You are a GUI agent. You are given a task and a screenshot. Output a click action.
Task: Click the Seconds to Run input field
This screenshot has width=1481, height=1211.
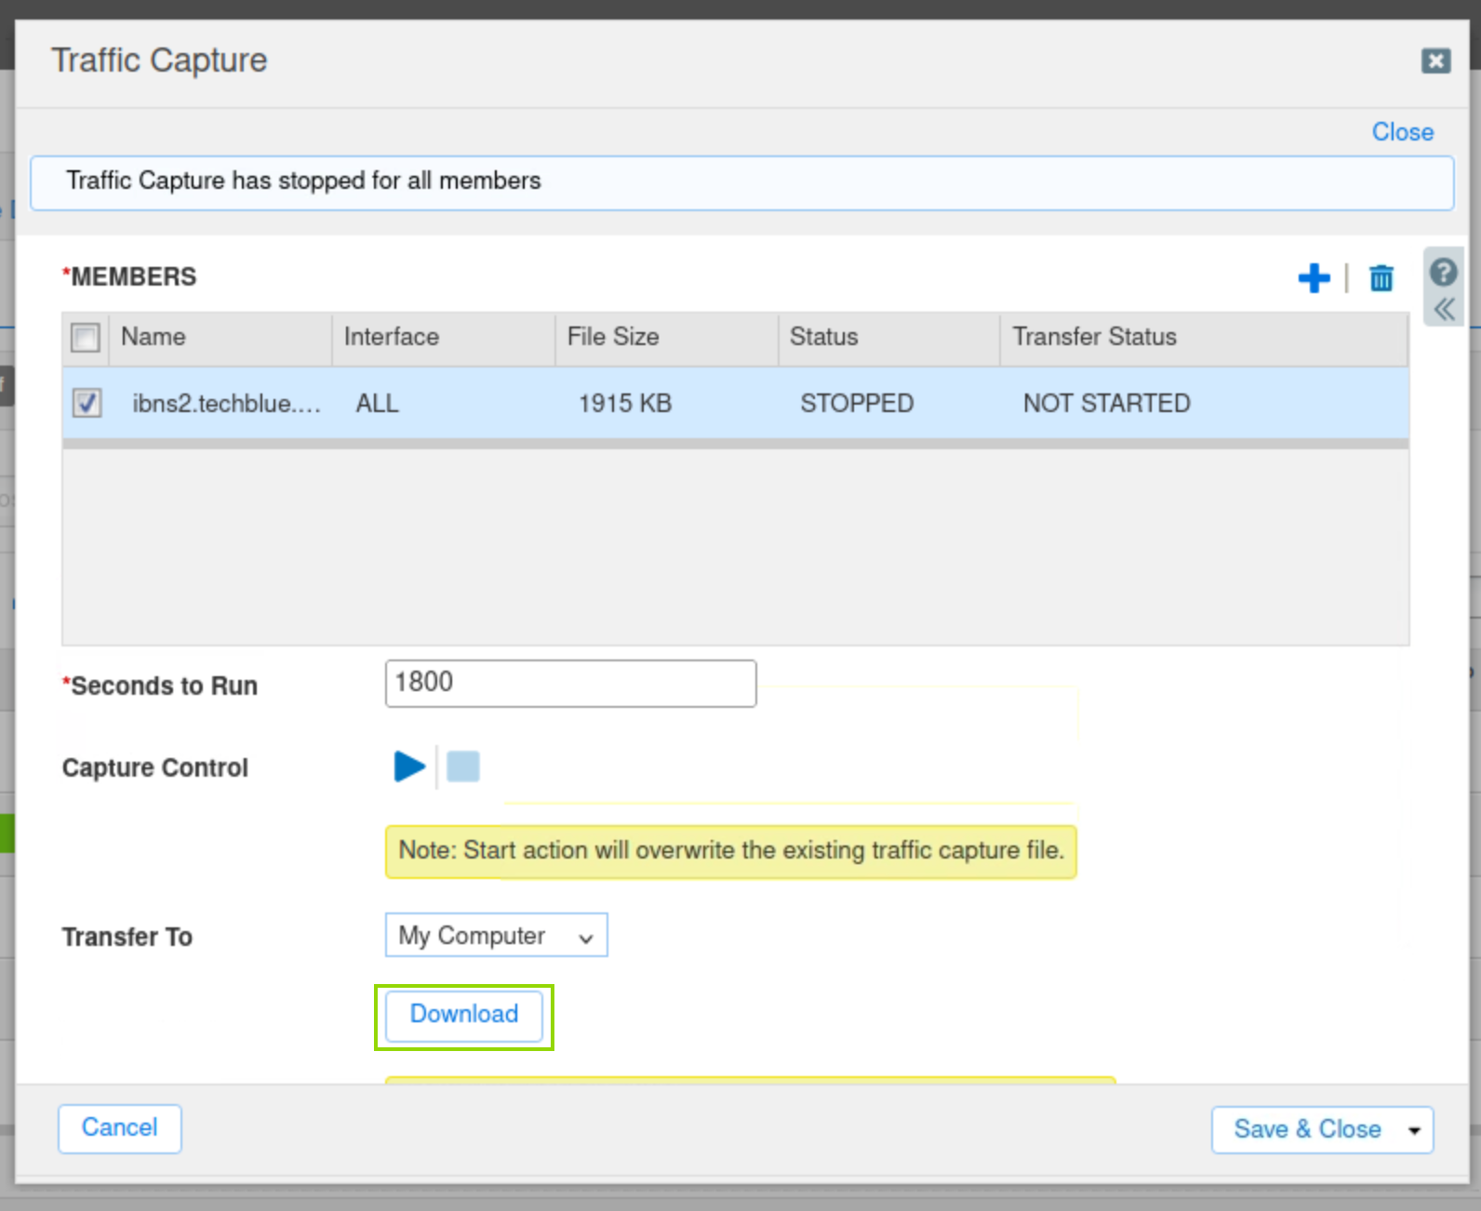[x=570, y=684]
